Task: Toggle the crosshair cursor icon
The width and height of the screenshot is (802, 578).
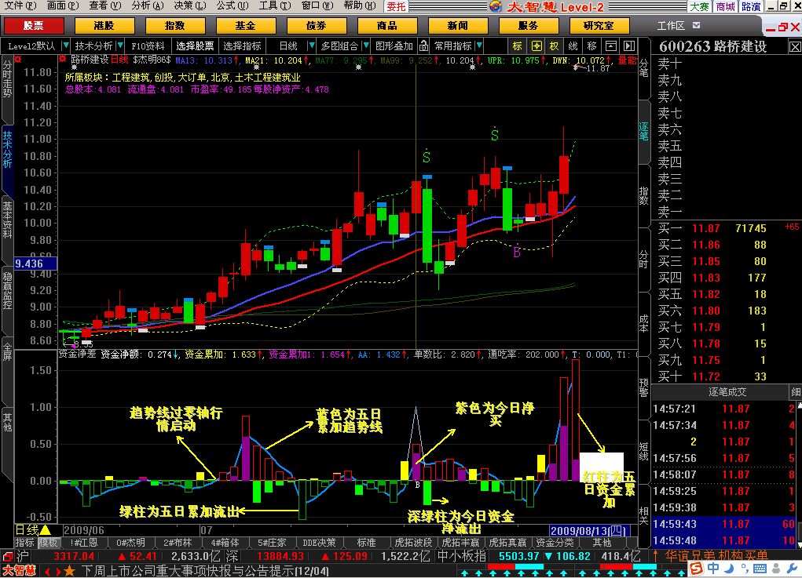Action: coord(536,46)
